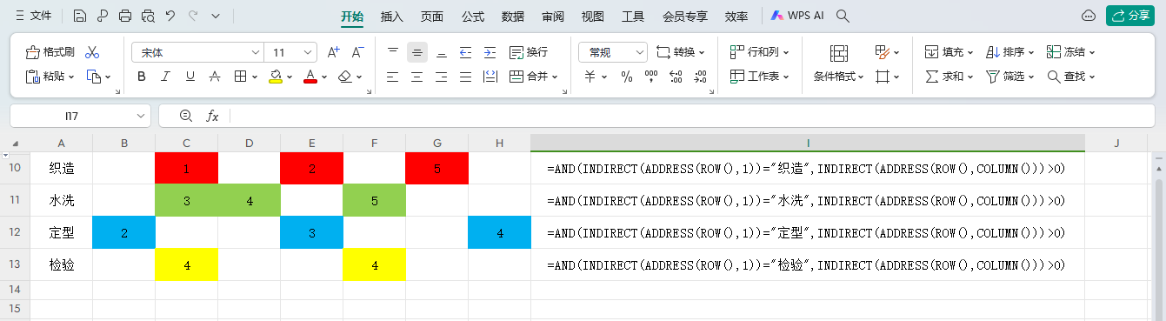Click the yellow fill color swatch
This screenshot has width=1166, height=321.
click(x=276, y=77)
